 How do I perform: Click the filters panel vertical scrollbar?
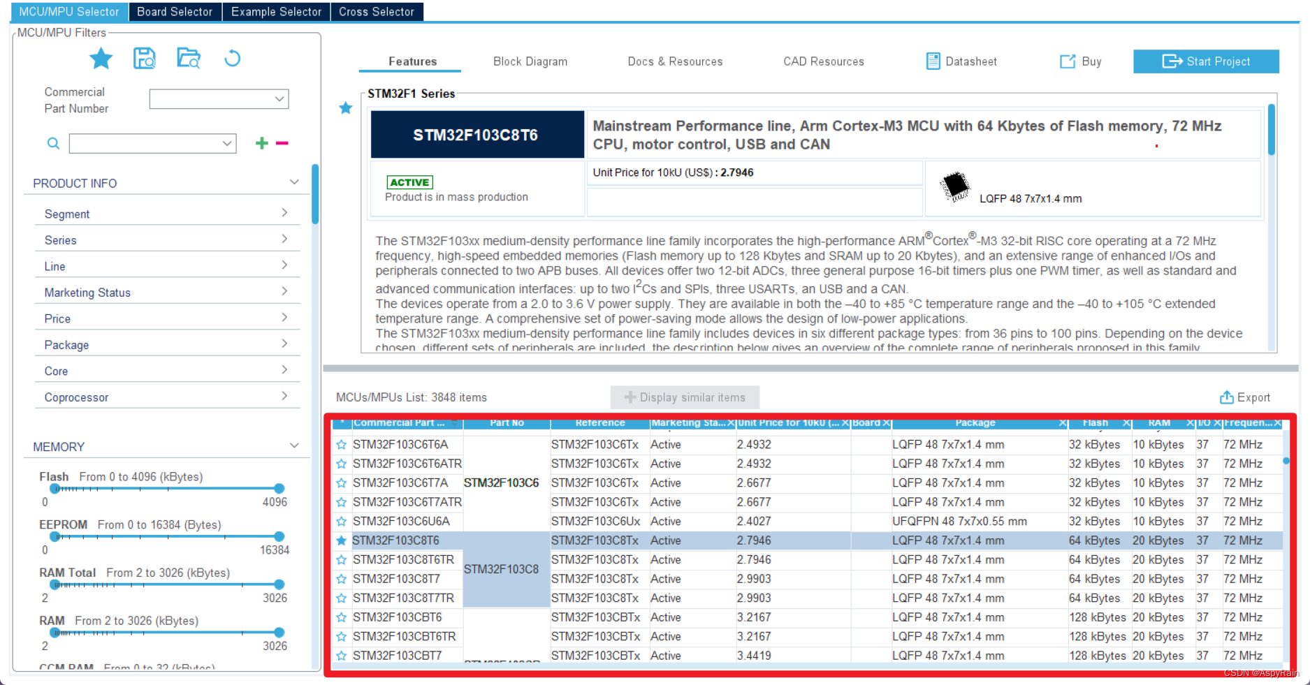coord(315,194)
